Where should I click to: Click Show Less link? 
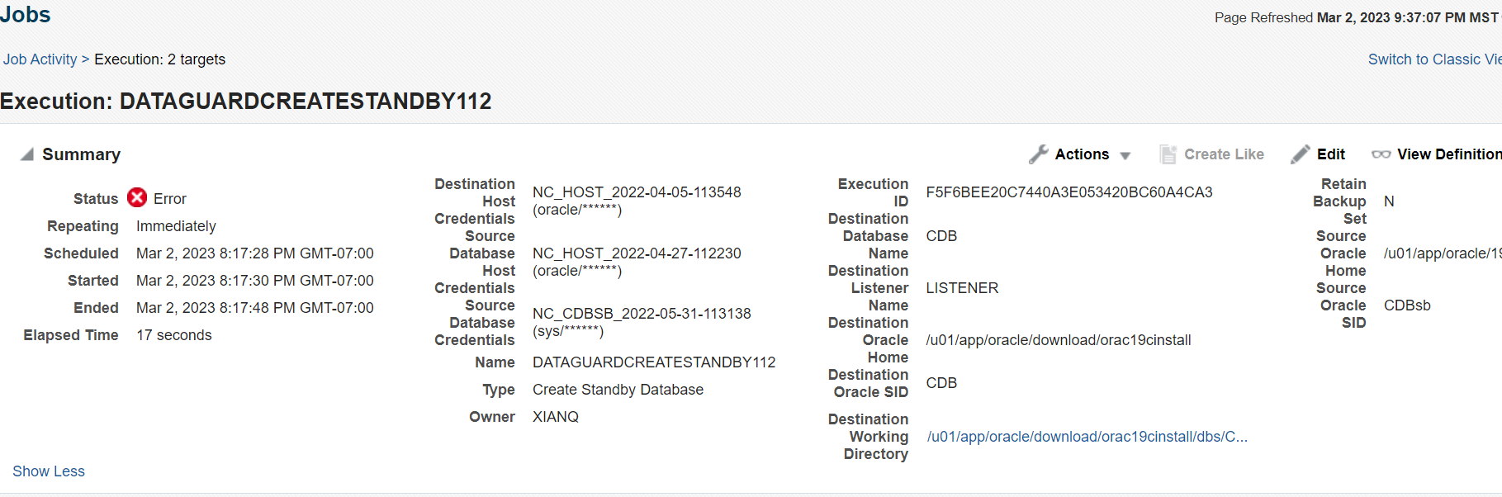pyautogui.click(x=49, y=471)
